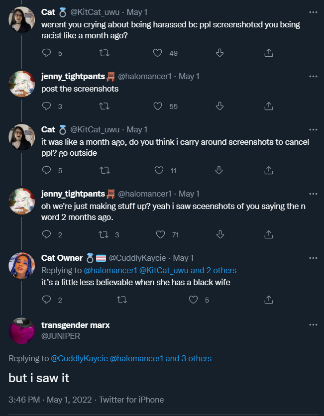
Task: Share jenny_tightpants' tweet about making stuff up
Action: coord(268,234)
